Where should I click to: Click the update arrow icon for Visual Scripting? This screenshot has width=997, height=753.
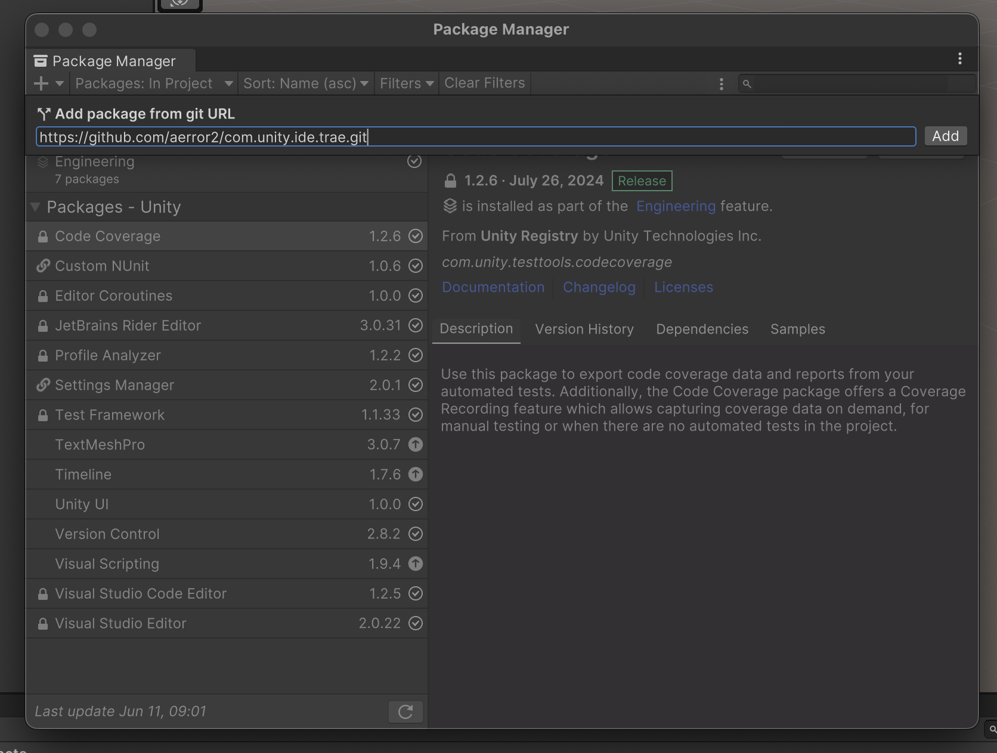tap(416, 564)
